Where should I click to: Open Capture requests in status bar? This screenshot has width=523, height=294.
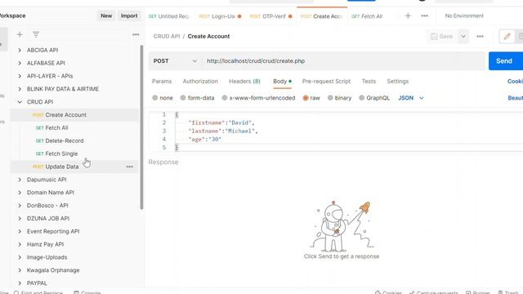433,292
